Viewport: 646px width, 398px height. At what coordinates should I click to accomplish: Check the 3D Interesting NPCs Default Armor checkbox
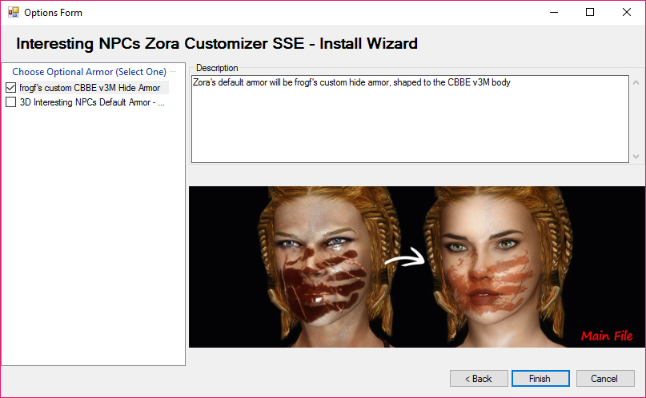[10, 102]
